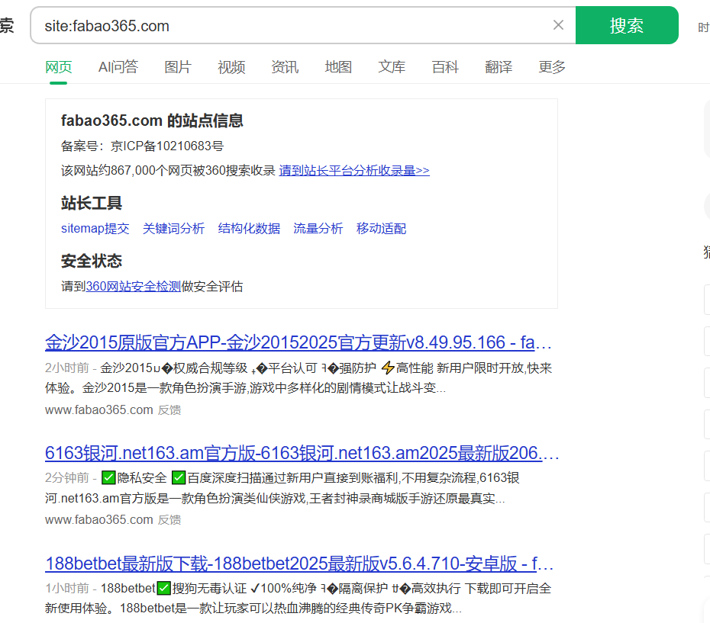Click www.fabao365.com under 6163银河 result
Image resolution: width=710 pixels, height=623 pixels.
pos(99,519)
